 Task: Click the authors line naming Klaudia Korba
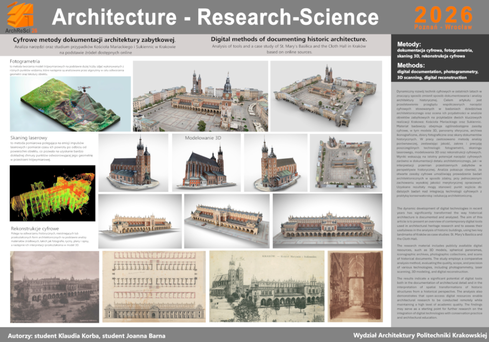point(87,335)
